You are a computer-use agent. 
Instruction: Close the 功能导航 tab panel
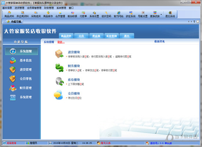coord(198,22)
